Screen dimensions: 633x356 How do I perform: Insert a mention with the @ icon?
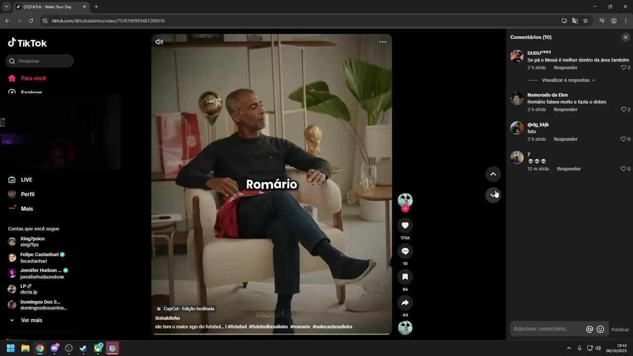pos(589,329)
